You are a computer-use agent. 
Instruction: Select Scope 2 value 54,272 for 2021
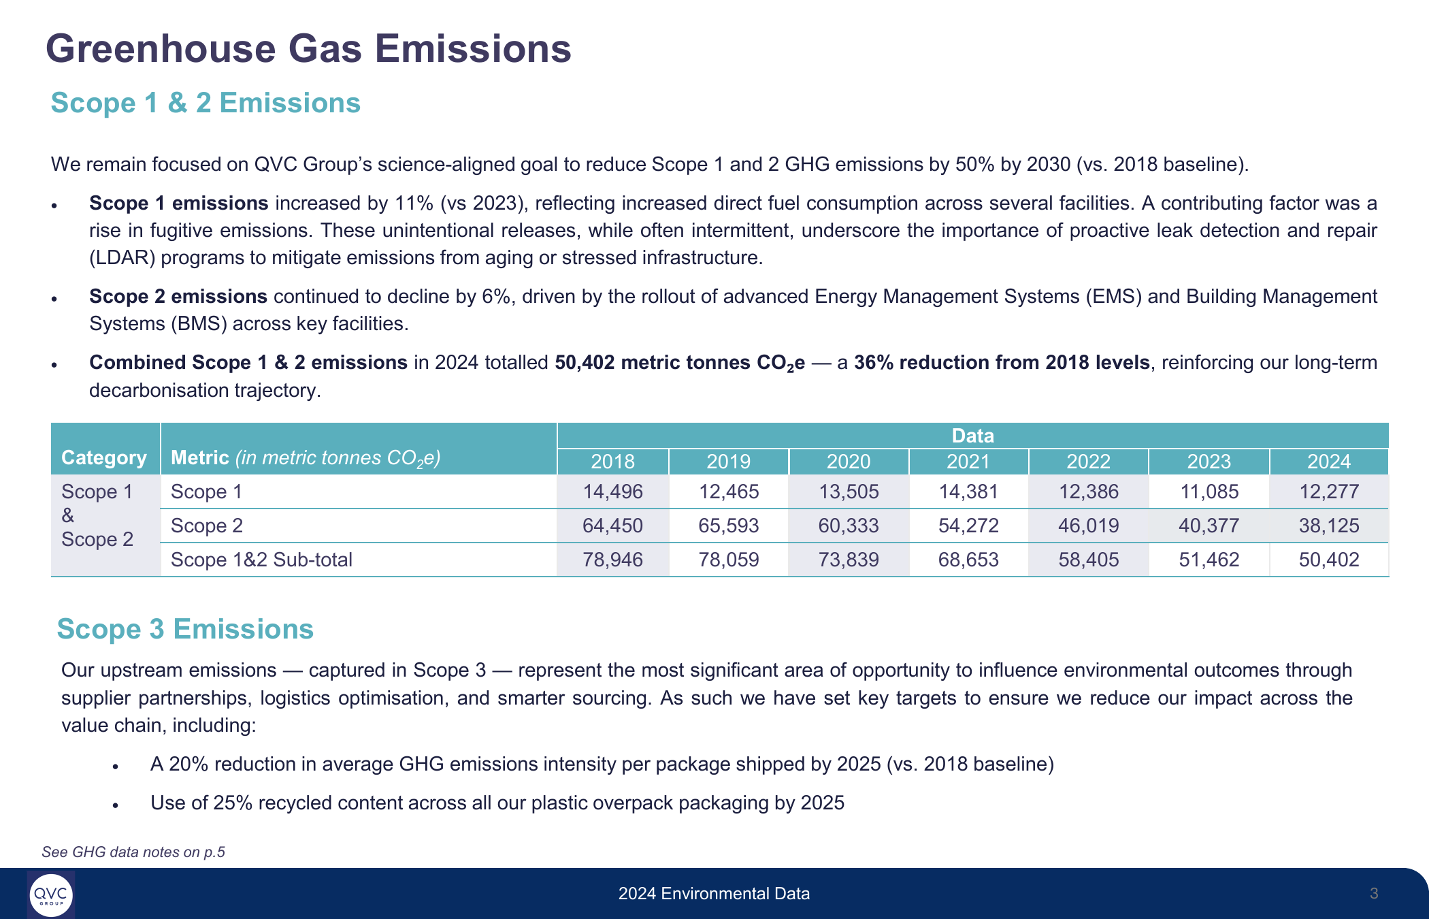point(969,526)
